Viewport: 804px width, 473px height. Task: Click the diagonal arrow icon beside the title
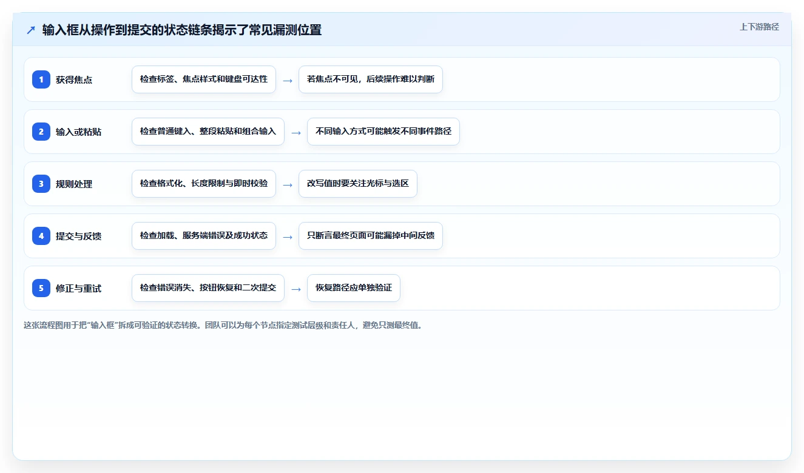tap(31, 30)
